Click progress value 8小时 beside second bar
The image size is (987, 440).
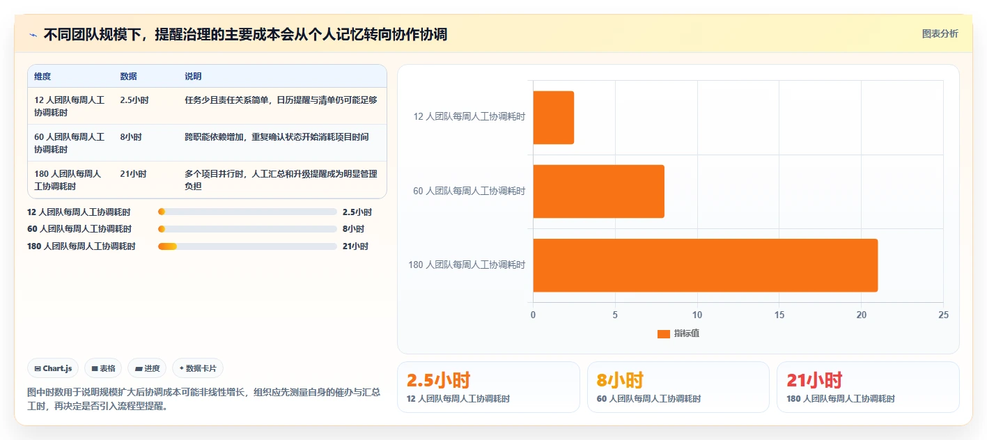point(353,229)
